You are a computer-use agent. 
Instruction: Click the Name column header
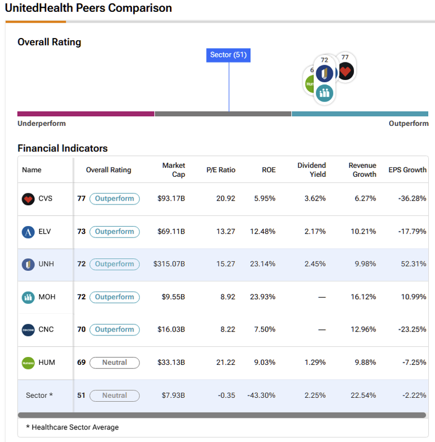[x=32, y=170]
